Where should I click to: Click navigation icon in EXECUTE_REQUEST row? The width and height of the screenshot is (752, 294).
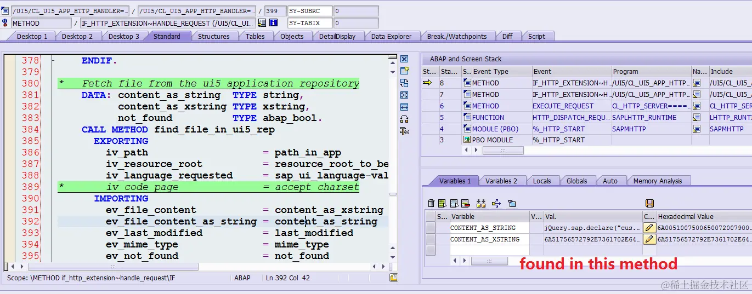697,106
